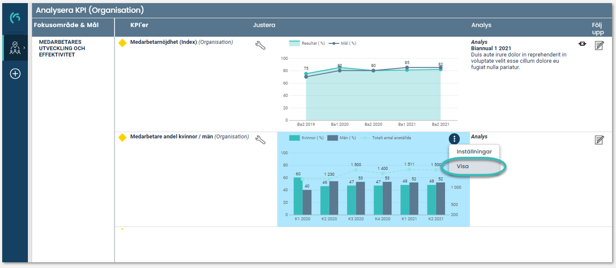Click the three-dot chart menu button

(454, 139)
